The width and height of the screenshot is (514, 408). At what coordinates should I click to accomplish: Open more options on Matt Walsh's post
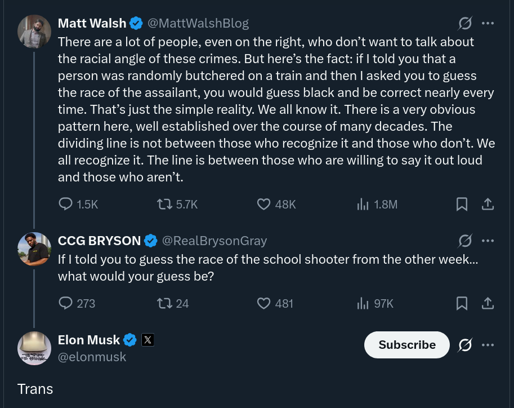pyautogui.click(x=488, y=23)
